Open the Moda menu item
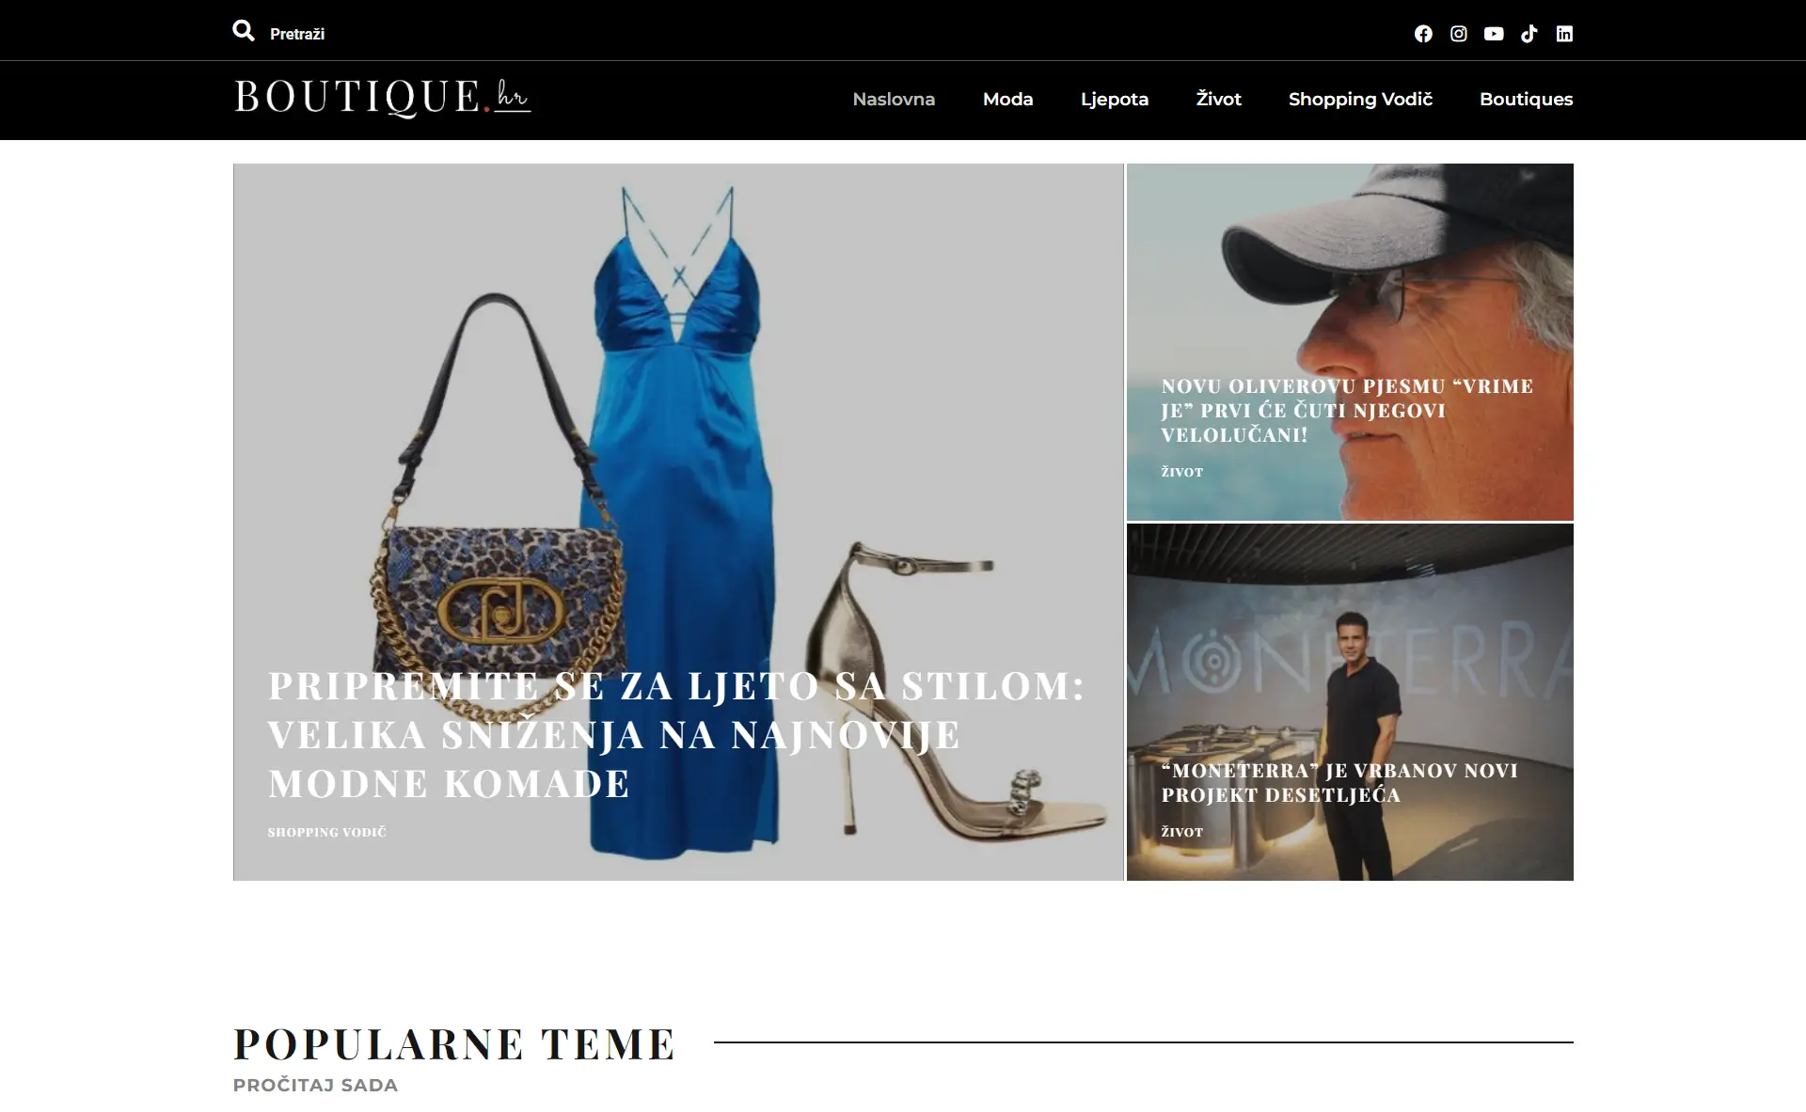The width and height of the screenshot is (1806, 1112). (x=1007, y=99)
